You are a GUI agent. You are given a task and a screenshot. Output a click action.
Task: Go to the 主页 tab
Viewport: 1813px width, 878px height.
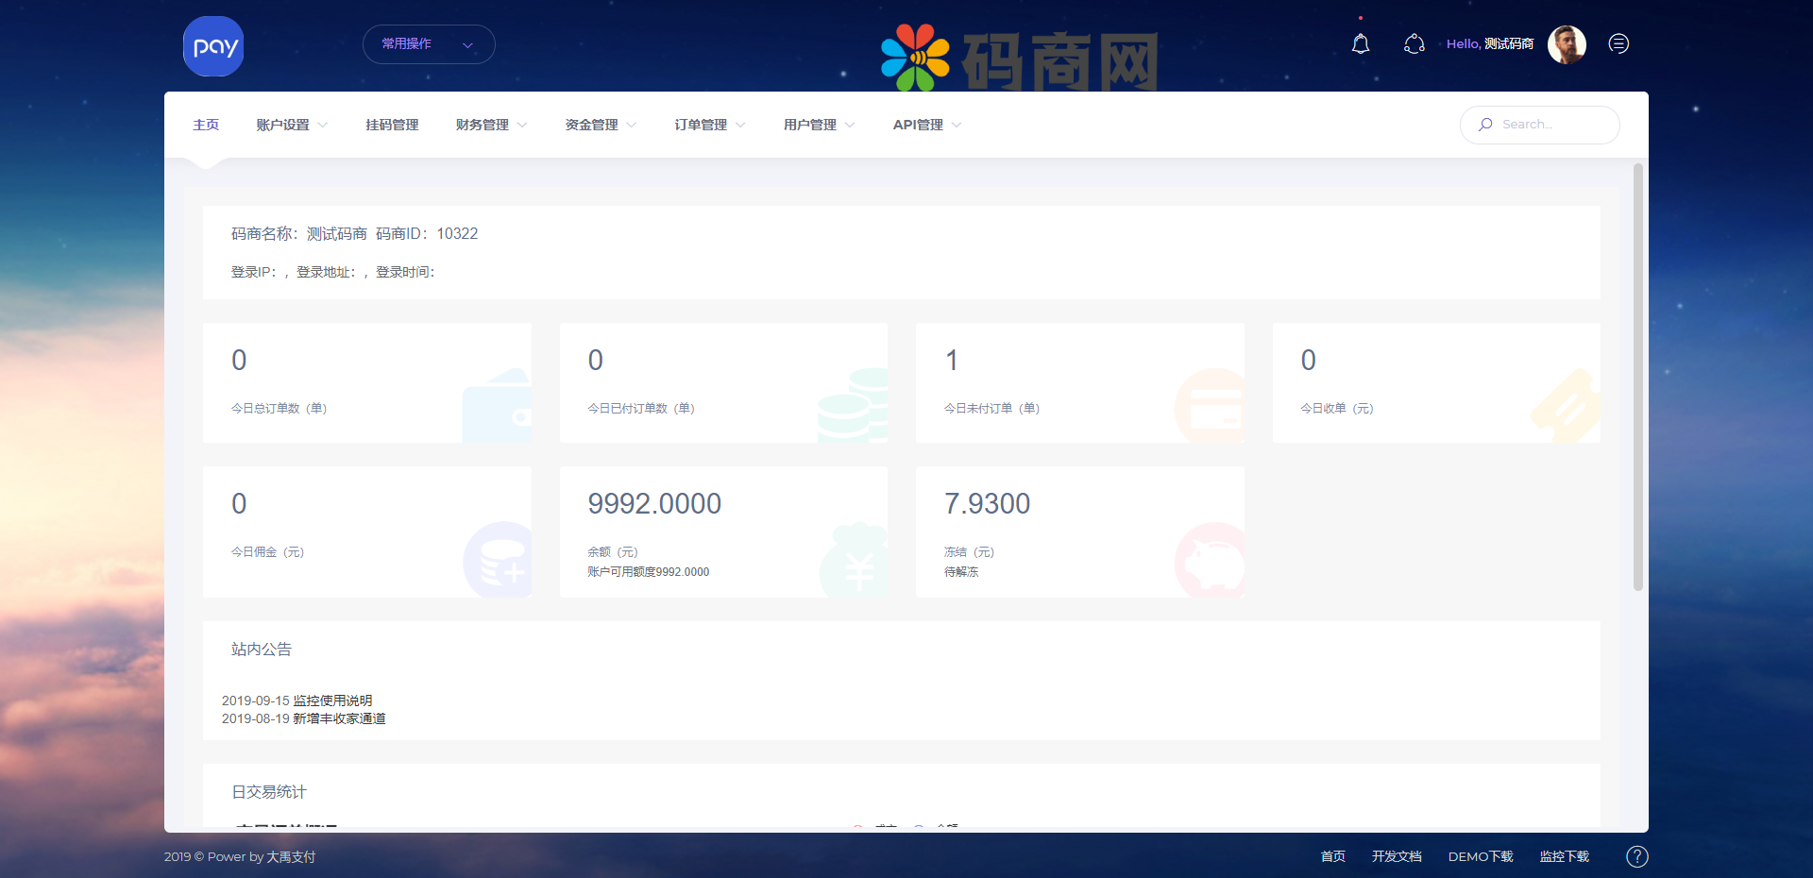[x=206, y=125]
